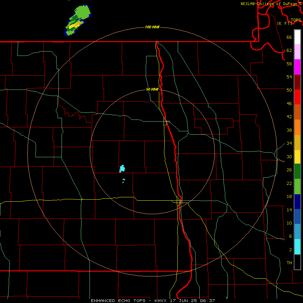This screenshot has height=303, width=303.
Task: Click the '100 NMI' range ring label
Action: tap(152, 27)
